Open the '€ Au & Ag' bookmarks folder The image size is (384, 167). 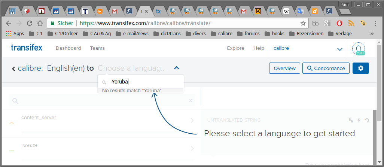coord(97,34)
